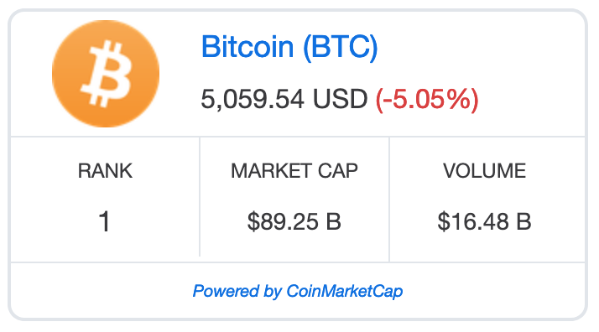
Task: Click the percent sign in price change
Action: [x=460, y=99]
